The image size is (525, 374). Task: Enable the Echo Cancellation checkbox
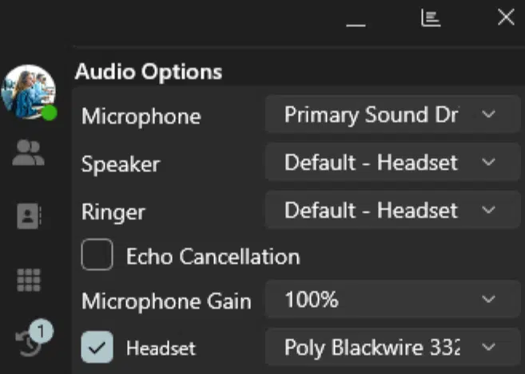click(x=97, y=254)
